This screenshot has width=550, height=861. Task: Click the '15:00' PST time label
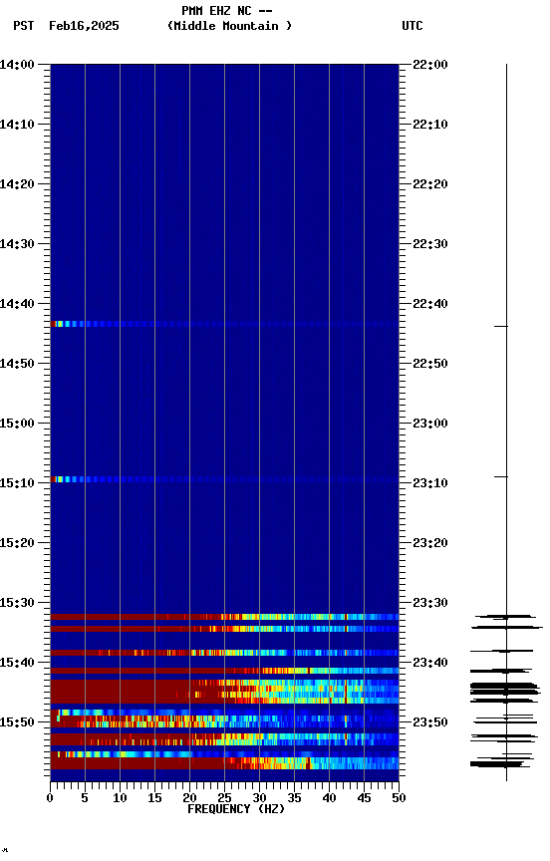pos(17,424)
